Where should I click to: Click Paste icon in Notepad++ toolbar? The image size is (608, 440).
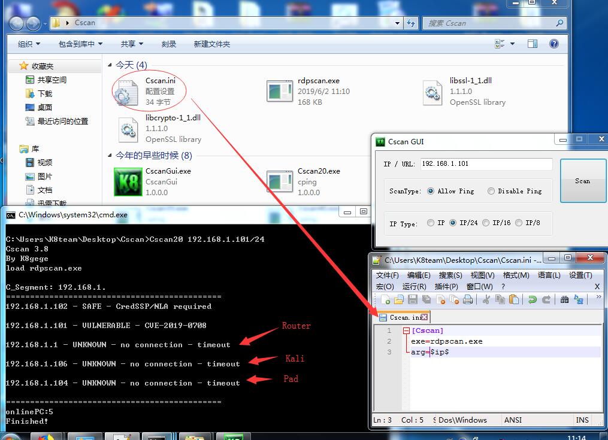tap(514, 299)
